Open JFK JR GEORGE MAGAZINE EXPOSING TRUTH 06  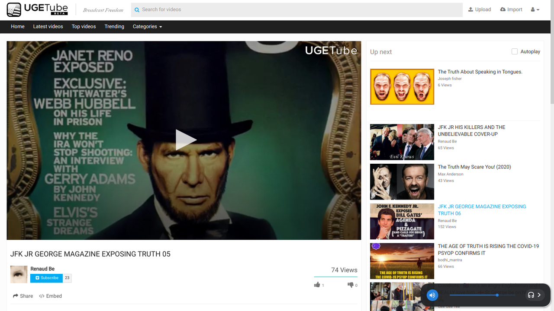click(482, 210)
